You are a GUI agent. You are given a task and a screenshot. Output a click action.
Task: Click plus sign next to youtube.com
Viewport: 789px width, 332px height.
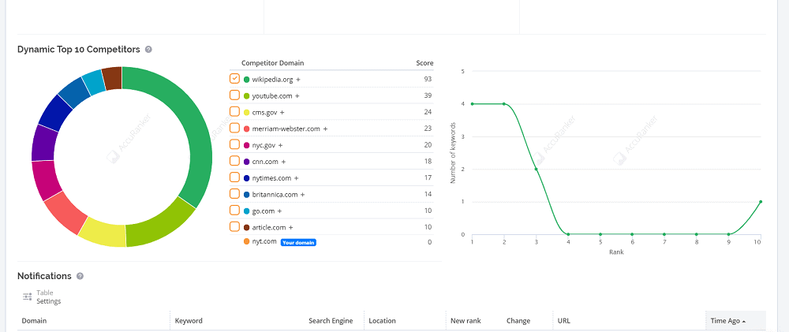coord(297,95)
